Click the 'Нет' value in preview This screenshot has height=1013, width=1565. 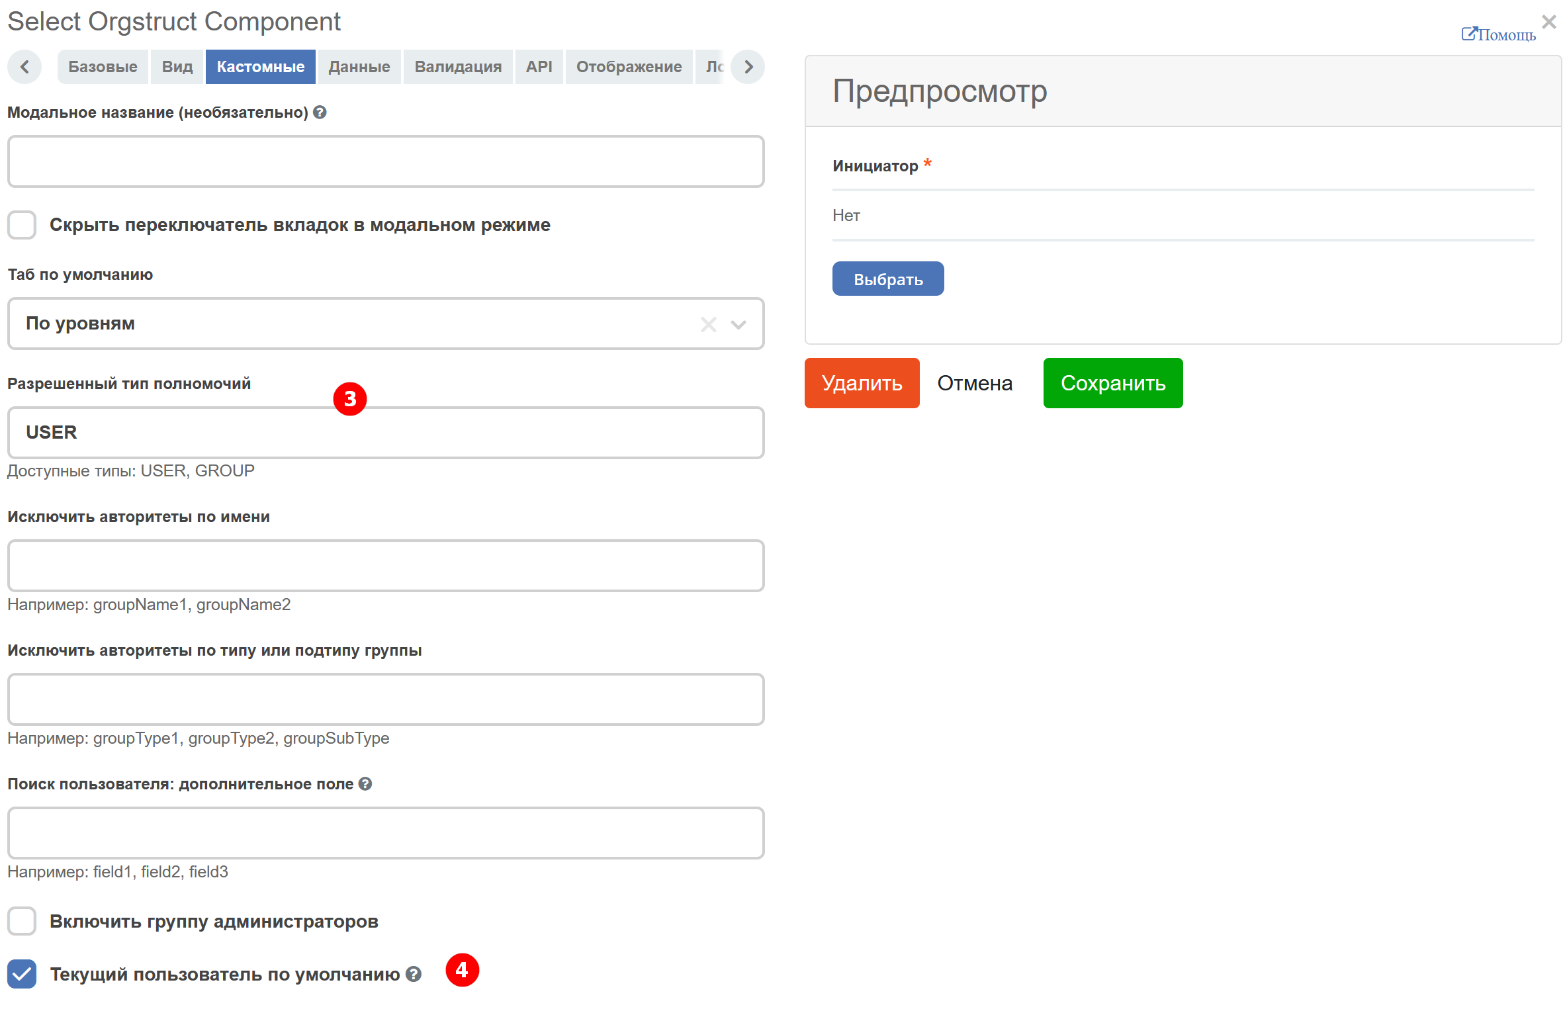pyautogui.click(x=846, y=215)
